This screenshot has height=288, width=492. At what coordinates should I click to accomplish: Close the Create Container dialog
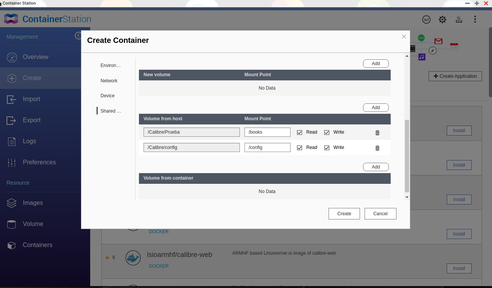(x=404, y=37)
